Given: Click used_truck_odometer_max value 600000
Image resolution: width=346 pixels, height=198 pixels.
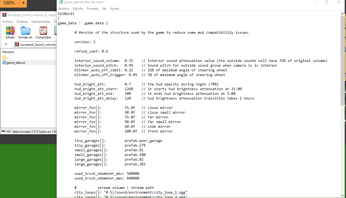Looking at the screenshot, I should [x=133, y=178].
